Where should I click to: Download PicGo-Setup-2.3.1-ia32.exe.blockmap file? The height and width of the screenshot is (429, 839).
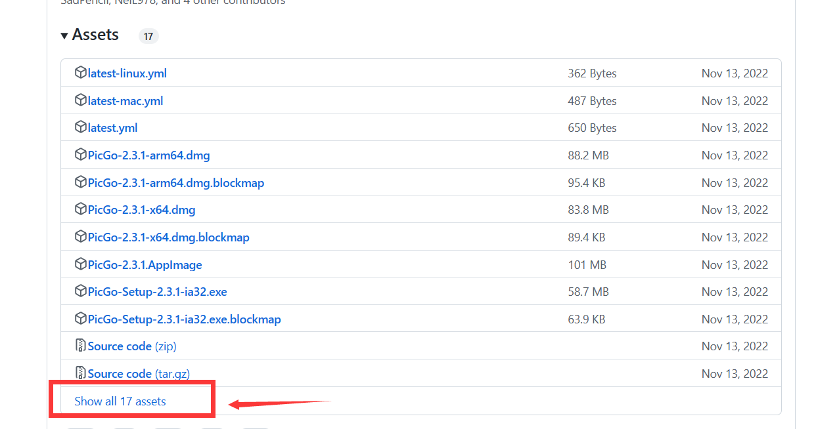184,319
